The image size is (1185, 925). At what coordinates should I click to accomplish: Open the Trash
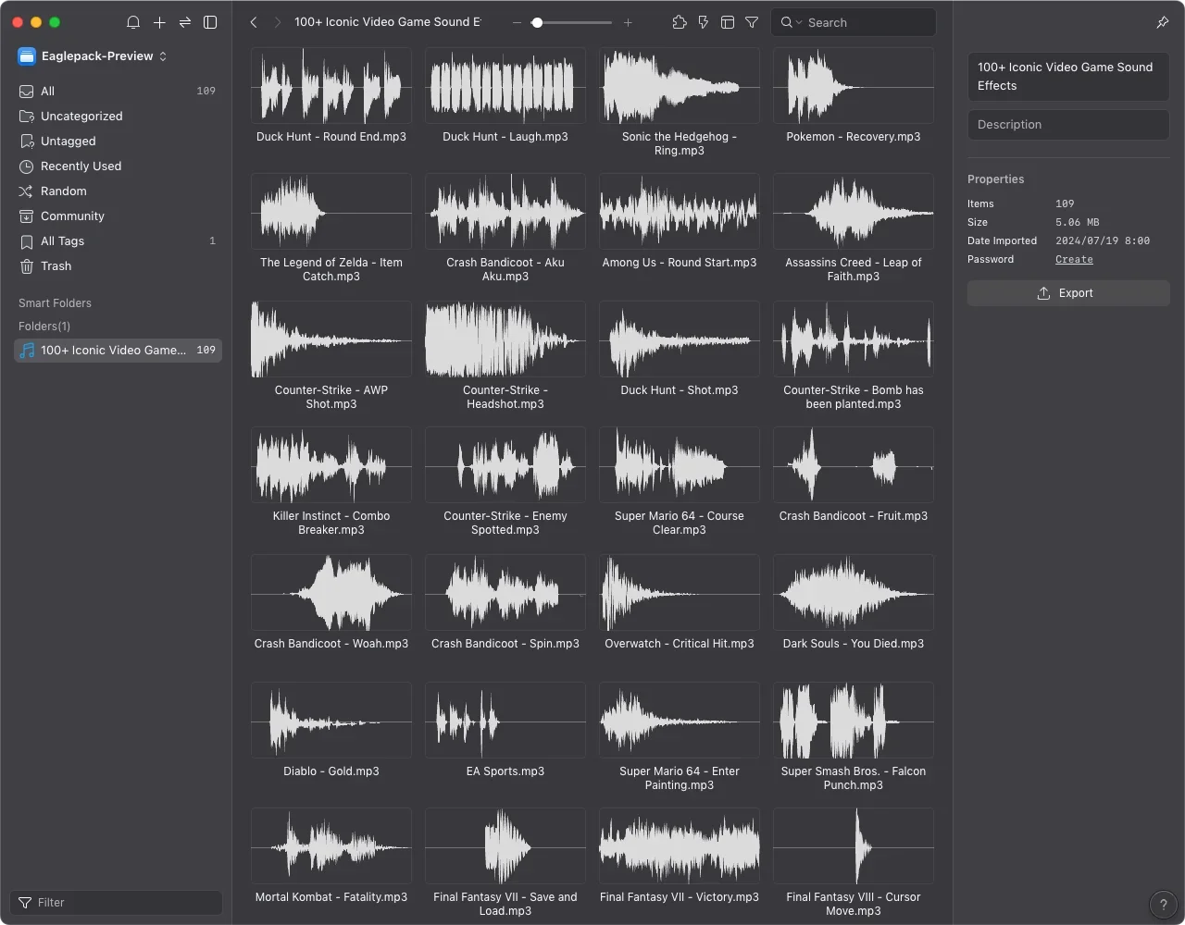[118, 265]
